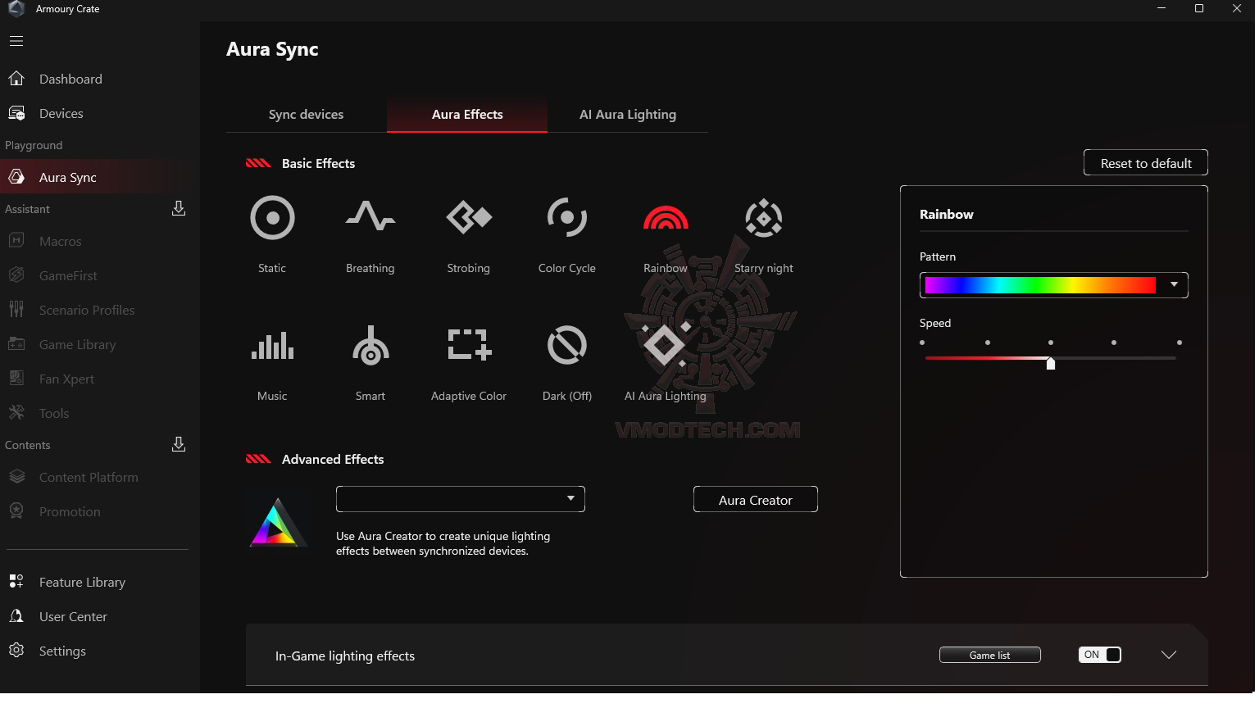Click the Promotion badge icon
Image resolution: width=1259 pixels, height=708 pixels.
(16, 511)
